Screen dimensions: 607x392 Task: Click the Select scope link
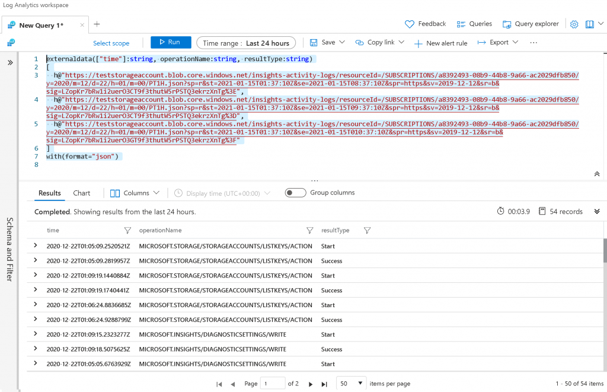point(111,43)
